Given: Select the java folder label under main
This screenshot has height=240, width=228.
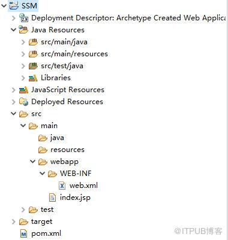Looking at the screenshot, I should 57,138.
